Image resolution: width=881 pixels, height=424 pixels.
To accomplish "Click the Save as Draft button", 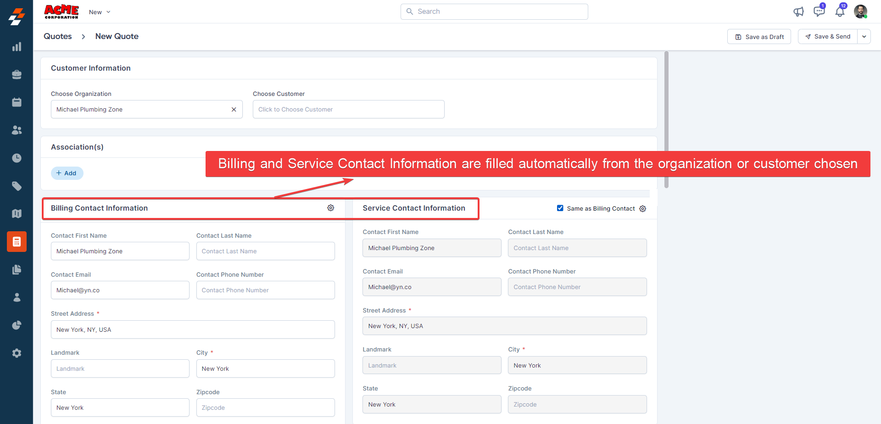I will point(759,37).
